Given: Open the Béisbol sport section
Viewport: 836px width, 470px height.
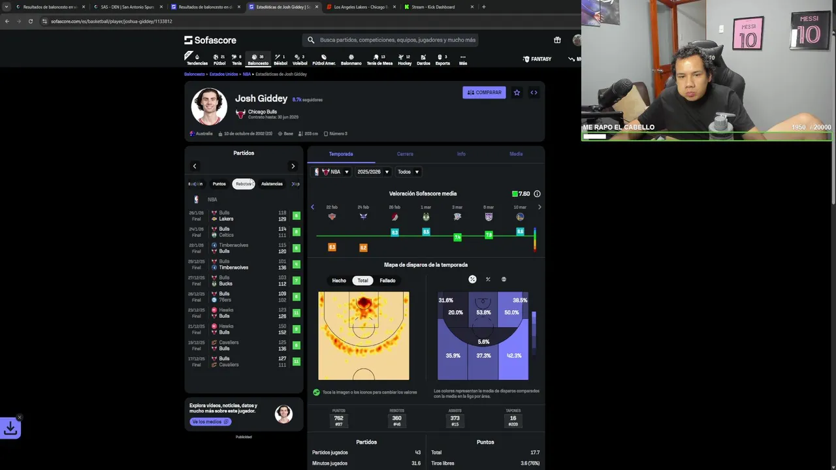Looking at the screenshot, I should (x=280, y=59).
